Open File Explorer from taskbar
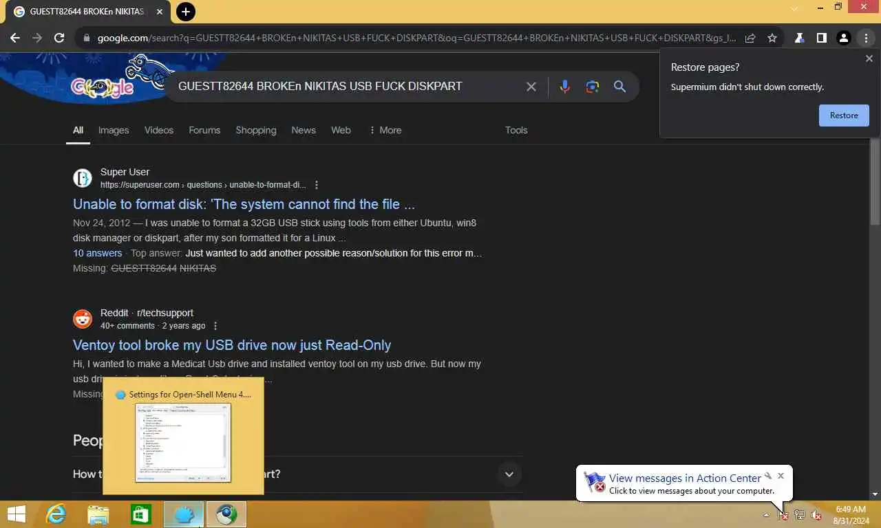Screen dimensions: 881x528 click(x=98, y=514)
